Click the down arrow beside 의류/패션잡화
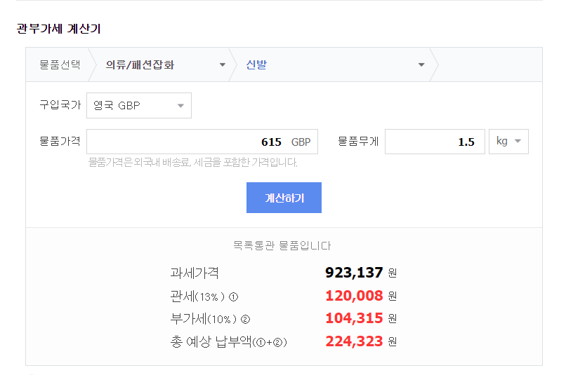 pos(223,65)
